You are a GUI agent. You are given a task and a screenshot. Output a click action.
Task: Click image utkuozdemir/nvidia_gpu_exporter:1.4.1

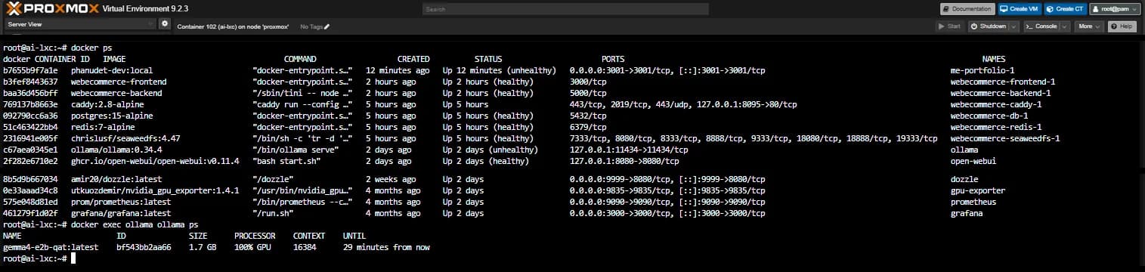155,190
